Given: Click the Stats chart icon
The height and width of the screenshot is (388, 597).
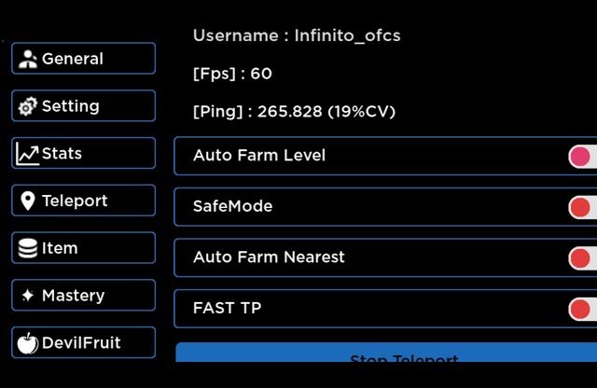Looking at the screenshot, I should 28,154.
